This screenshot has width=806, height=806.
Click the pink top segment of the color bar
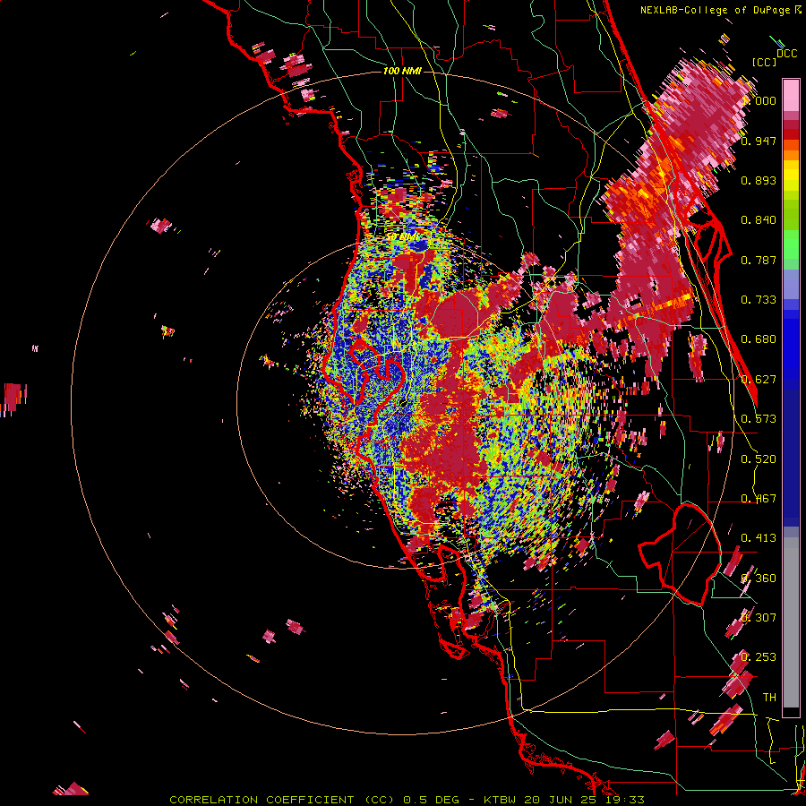click(791, 95)
